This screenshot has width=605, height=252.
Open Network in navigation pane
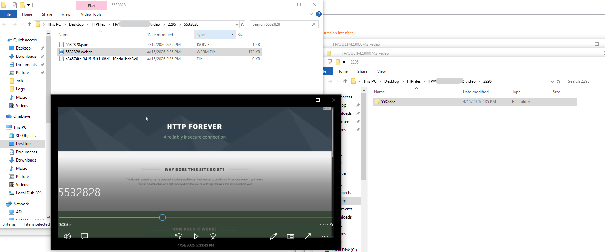coord(21,204)
